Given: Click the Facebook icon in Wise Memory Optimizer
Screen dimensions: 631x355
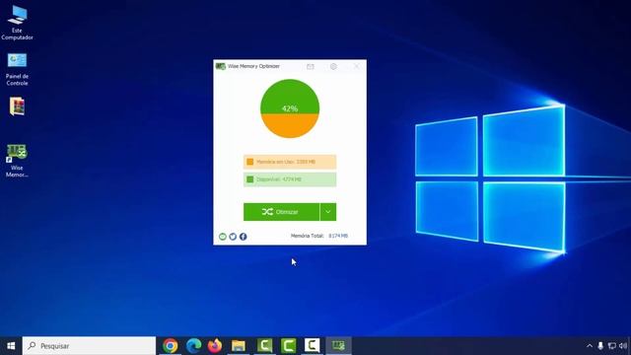Looking at the screenshot, I should coord(244,237).
